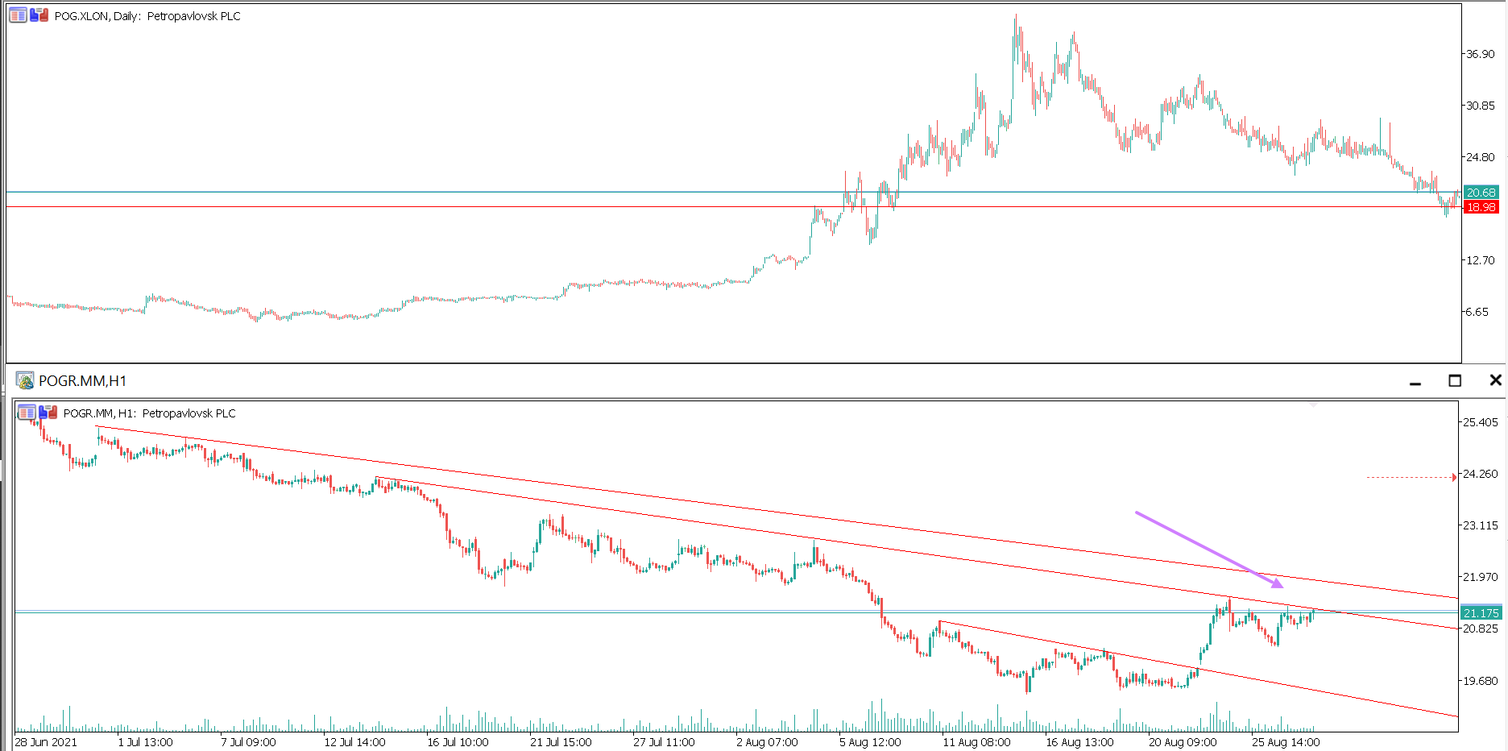Select the green 20.68 price label
Viewport: 1508px width, 751px height.
click(1481, 193)
